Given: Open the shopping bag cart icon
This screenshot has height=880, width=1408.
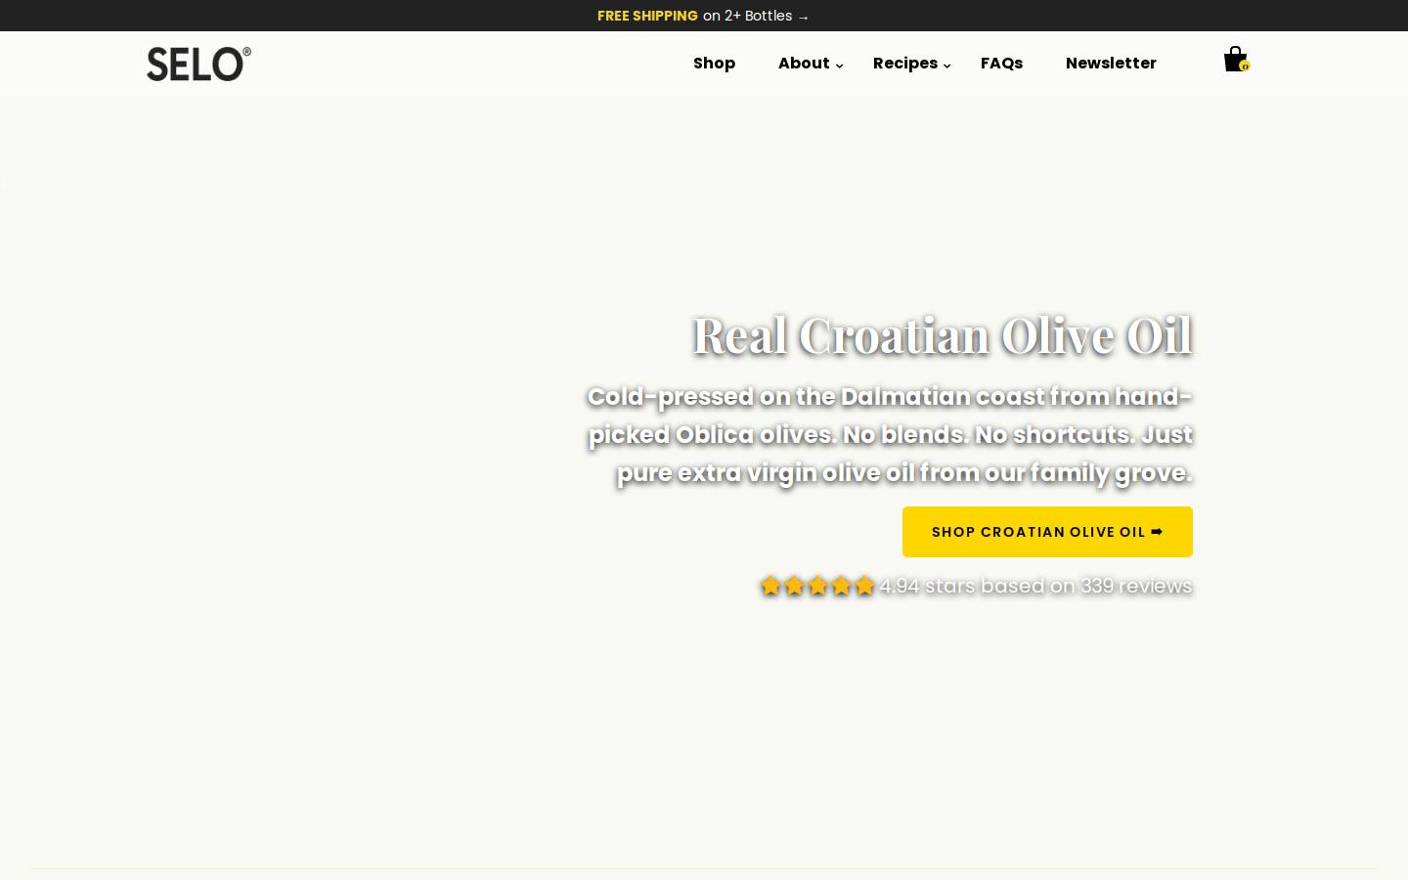Looking at the screenshot, I should click(1236, 60).
